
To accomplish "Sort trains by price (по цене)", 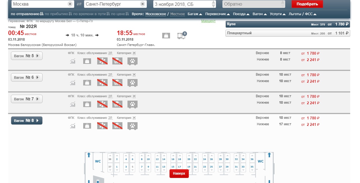I will 120,14.
